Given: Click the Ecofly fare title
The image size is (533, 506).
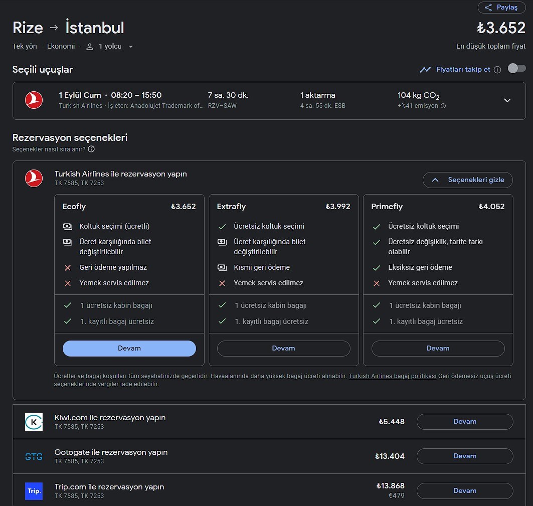Looking at the screenshot, I should click(74, 207).
